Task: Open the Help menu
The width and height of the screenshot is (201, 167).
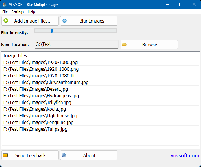Action: tap(31, 12)
